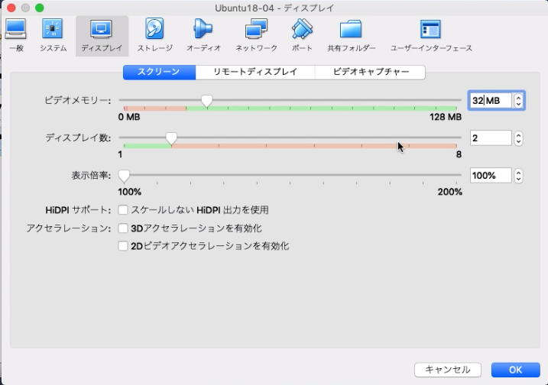Click the display count field showing 2
Image resolution: width=548 pixels, height=385 pixels.
[491, 138]
